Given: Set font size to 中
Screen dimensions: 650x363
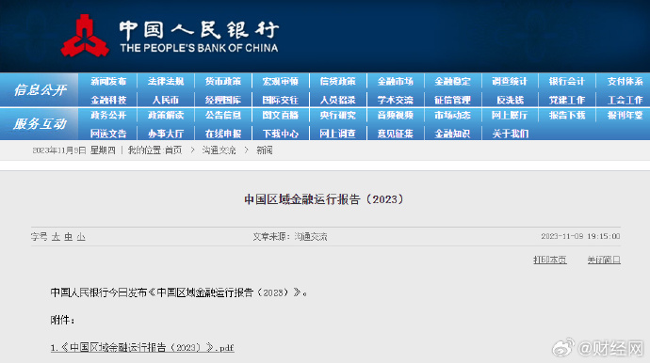Looking at the screenshot, I should pyautogui.click(x=69, y=237).
